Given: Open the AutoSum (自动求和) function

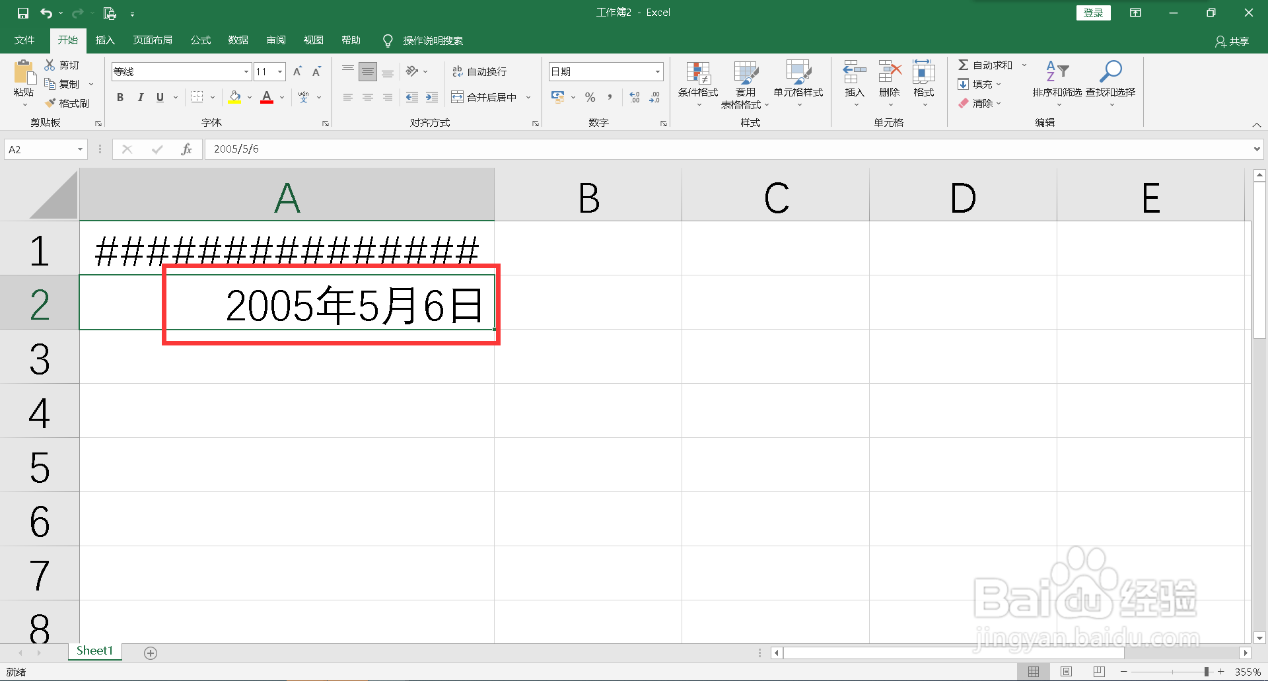Looking at the screenshot, I should (987, 64).
